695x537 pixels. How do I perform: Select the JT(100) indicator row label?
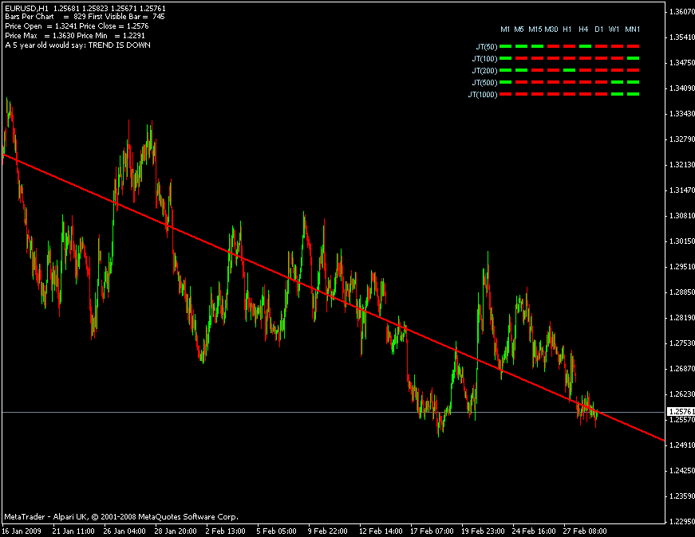(484, 58)
